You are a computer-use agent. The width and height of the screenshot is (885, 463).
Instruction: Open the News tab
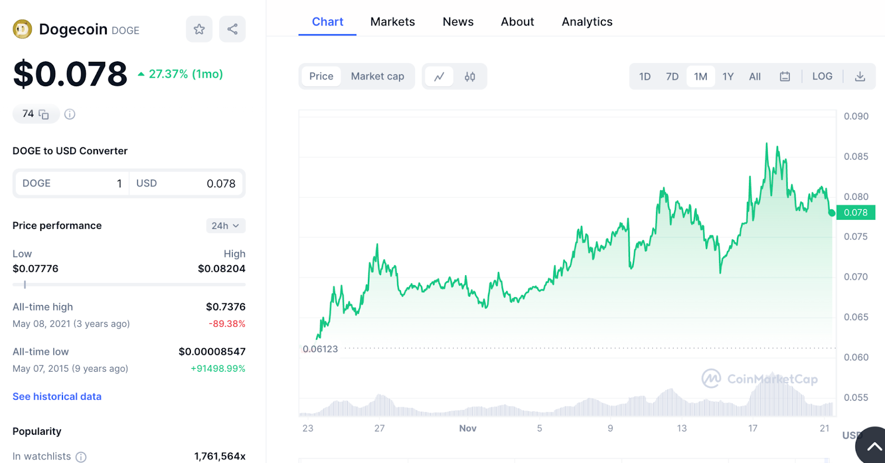458,22
